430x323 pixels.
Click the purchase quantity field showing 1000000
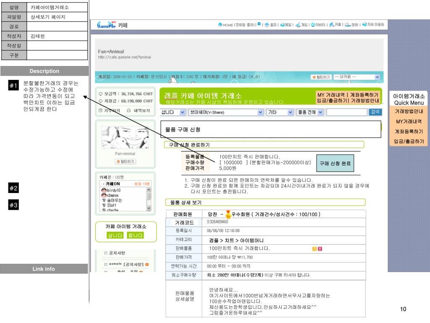(x=233, y=163)
